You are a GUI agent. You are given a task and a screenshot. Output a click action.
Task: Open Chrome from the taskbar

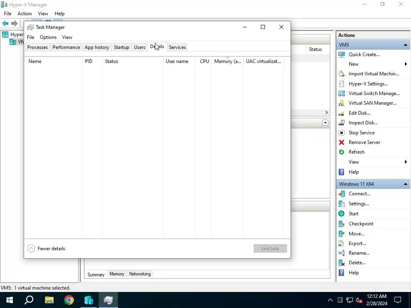69,300
